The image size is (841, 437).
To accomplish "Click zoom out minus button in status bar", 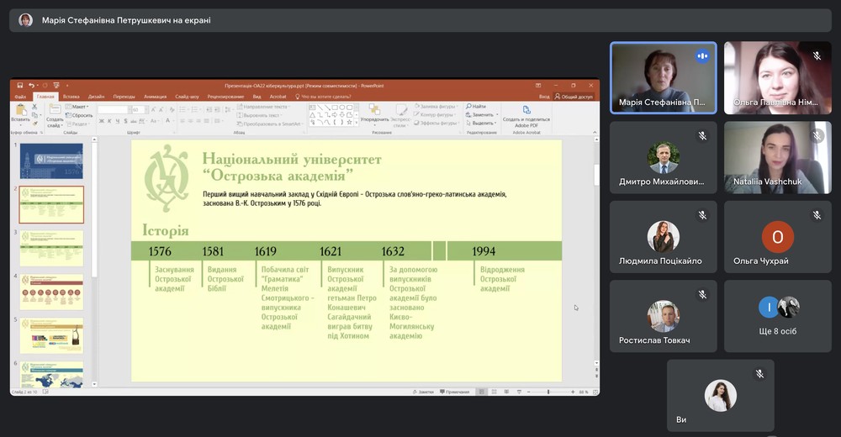I will point(529,392).
